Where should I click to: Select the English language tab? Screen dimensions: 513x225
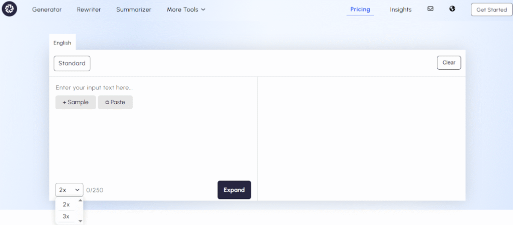(62, 43)
